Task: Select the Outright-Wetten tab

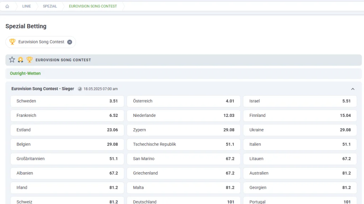Action: coord(25,73)
